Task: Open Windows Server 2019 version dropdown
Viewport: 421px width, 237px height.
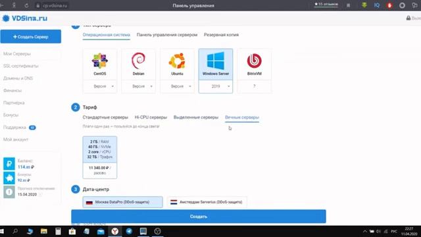Action: click(216, 86)
